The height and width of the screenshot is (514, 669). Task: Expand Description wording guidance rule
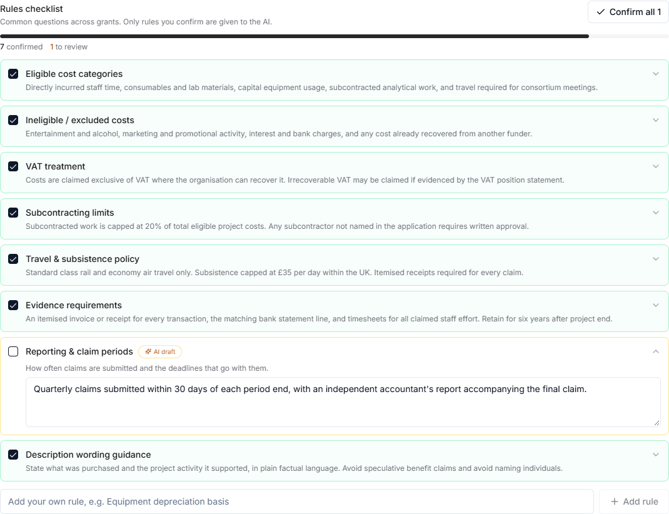(656, 455)
